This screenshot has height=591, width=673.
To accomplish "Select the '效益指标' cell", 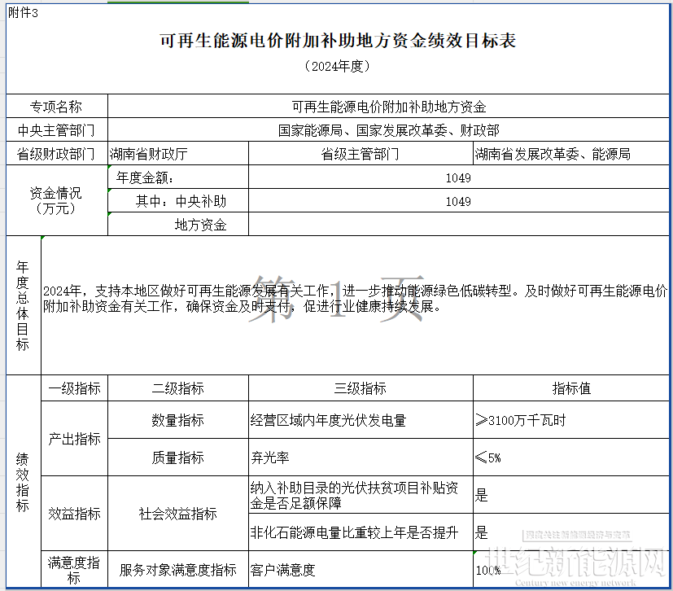I will 74,514.
